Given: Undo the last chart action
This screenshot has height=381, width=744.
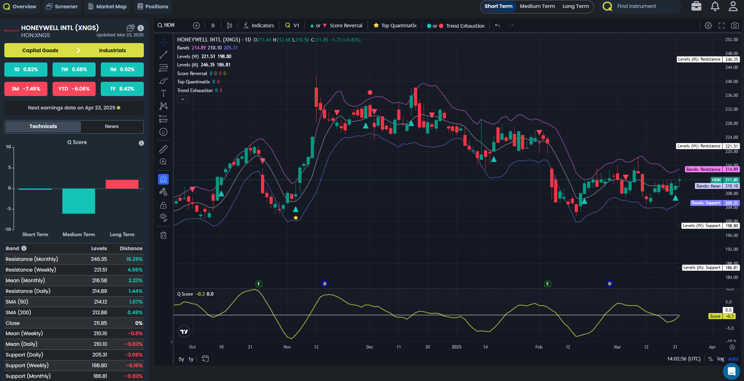Looking at the screenshot, I should [x=497, y=26].
